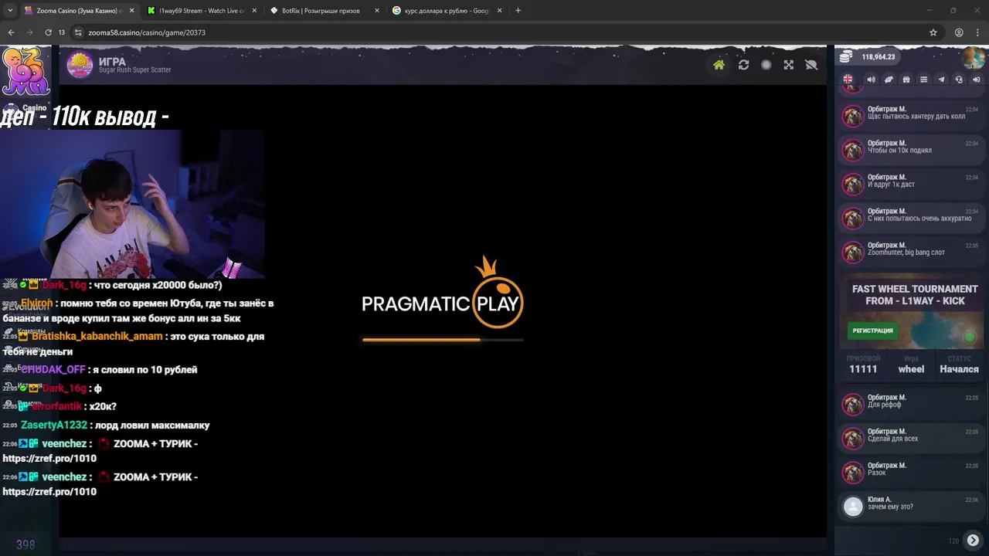989x556 pixels.
Task: Open the browser profile icon
Action: coord(959,32)
